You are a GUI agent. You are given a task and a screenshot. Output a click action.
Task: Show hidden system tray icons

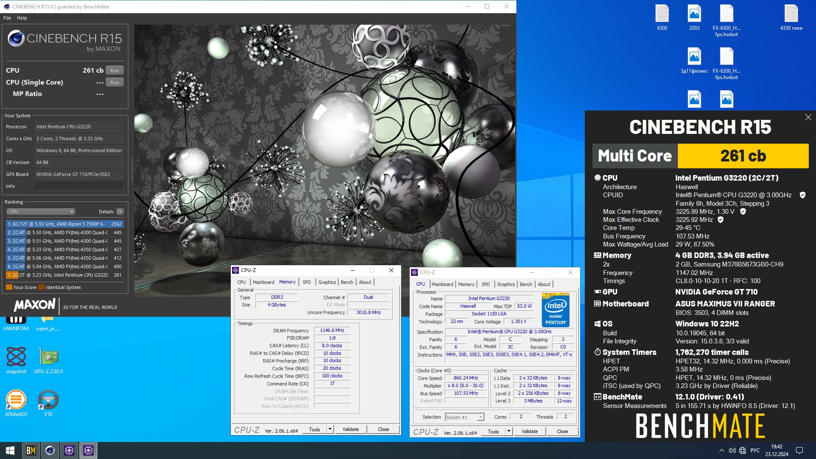[721, 450]
